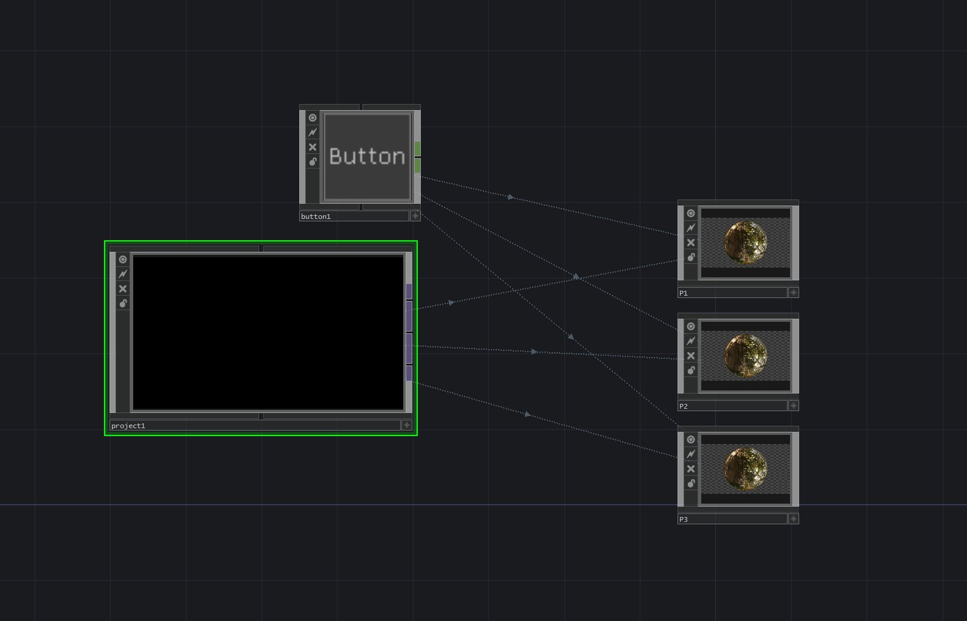The width and height of the screenshot is (967, 621).
Task: Click the viewer circle icon on P3
Action: [x=691, y=440]
